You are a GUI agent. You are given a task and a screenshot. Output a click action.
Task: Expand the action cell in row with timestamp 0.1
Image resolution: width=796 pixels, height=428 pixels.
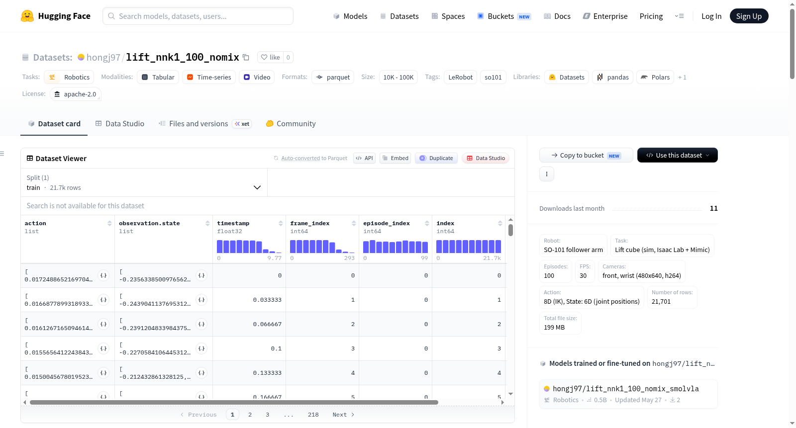coord(103,348)
